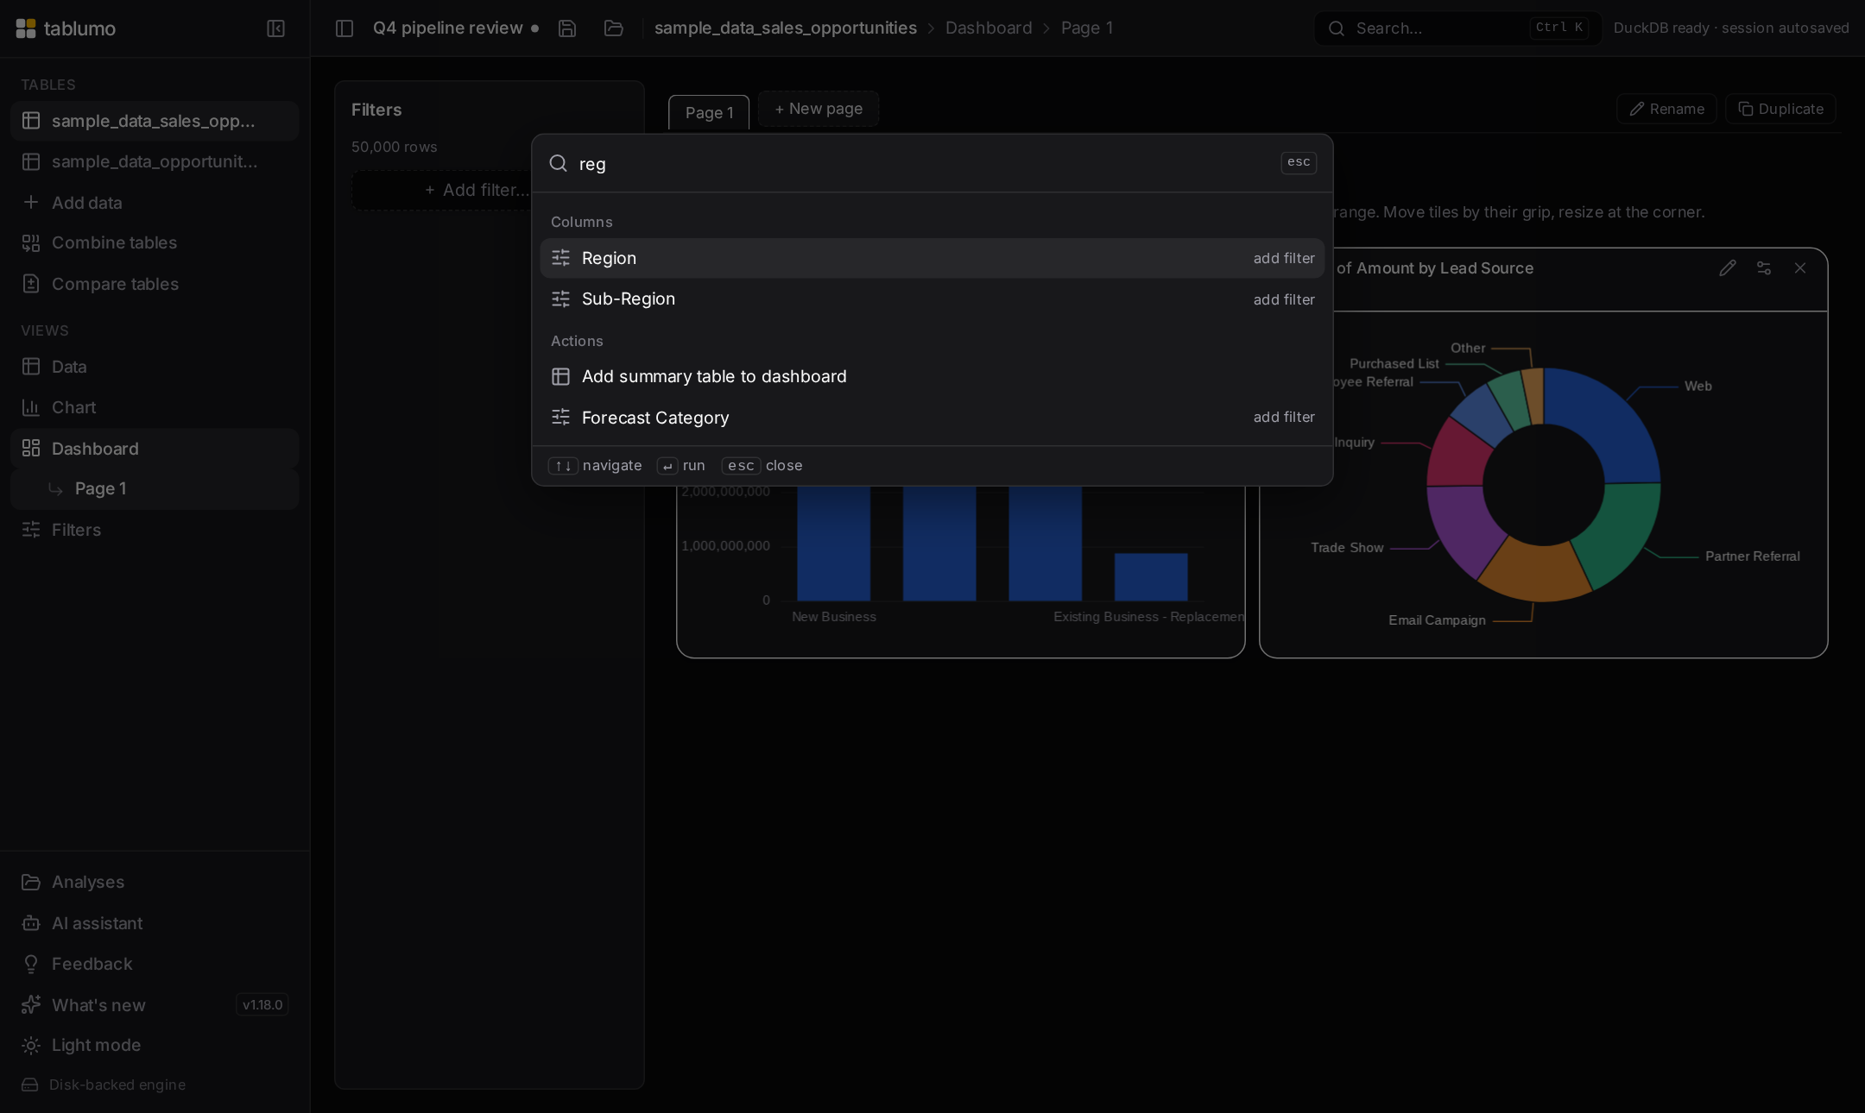Select sample_data_opportunit... table in sidebar
This screenshot has width=1865, height=1113.
(x=155, y=161)
